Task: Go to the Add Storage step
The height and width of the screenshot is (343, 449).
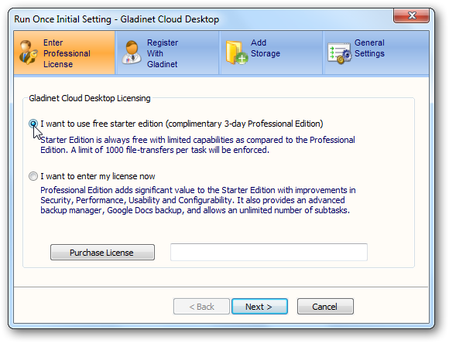Action: click(266, 48)
